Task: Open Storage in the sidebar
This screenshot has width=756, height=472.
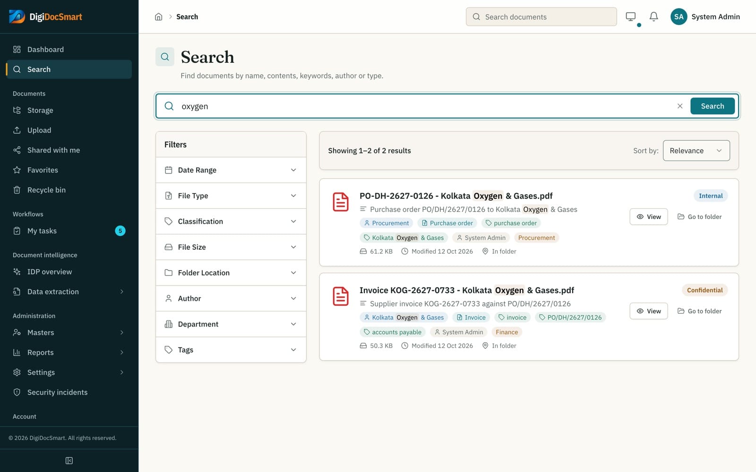Action: pyautogui.click(x=69, y=110)
